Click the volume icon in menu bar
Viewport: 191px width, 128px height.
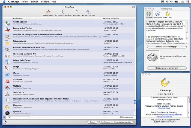pos(171,2)
